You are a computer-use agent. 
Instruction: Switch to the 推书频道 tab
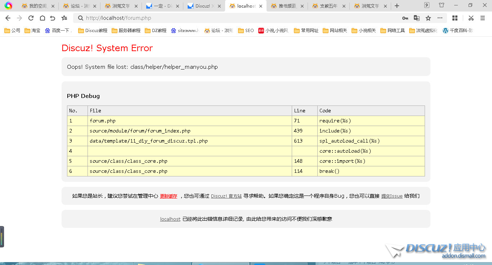tap(287, 6)
